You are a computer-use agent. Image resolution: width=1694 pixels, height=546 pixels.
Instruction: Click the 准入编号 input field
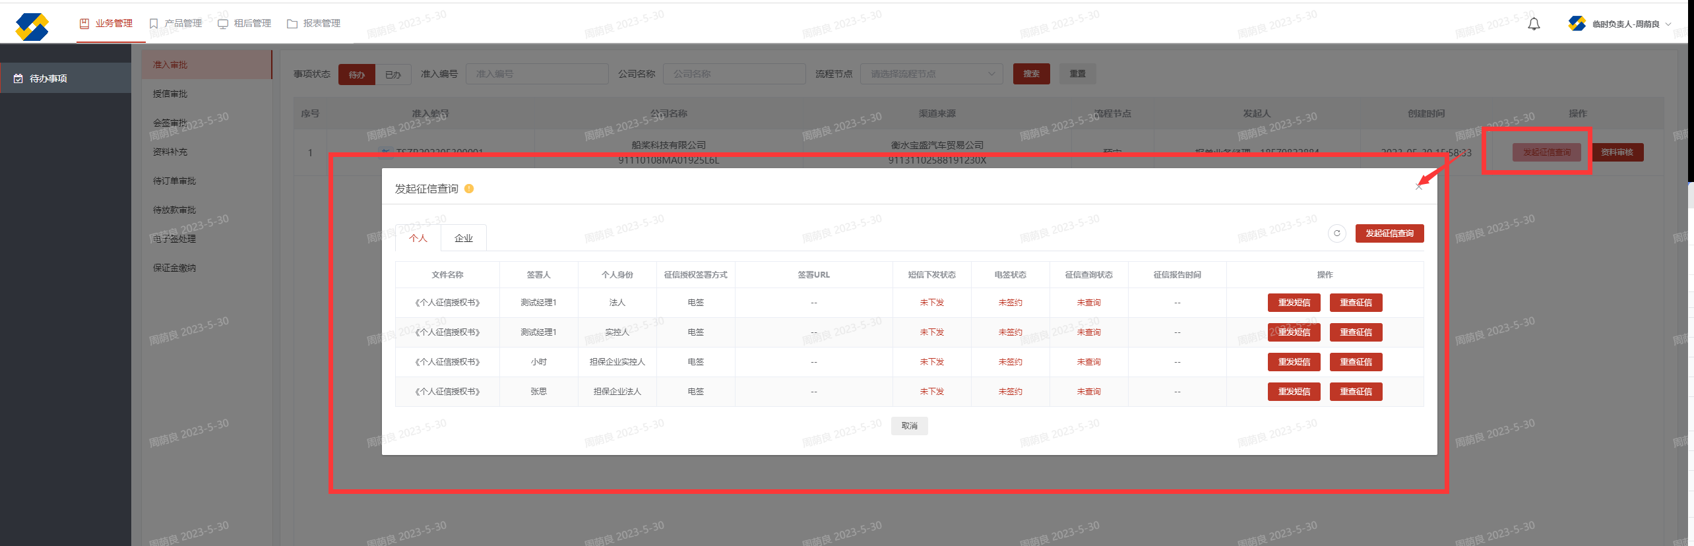pyautogui.click(x=536, y=74)
